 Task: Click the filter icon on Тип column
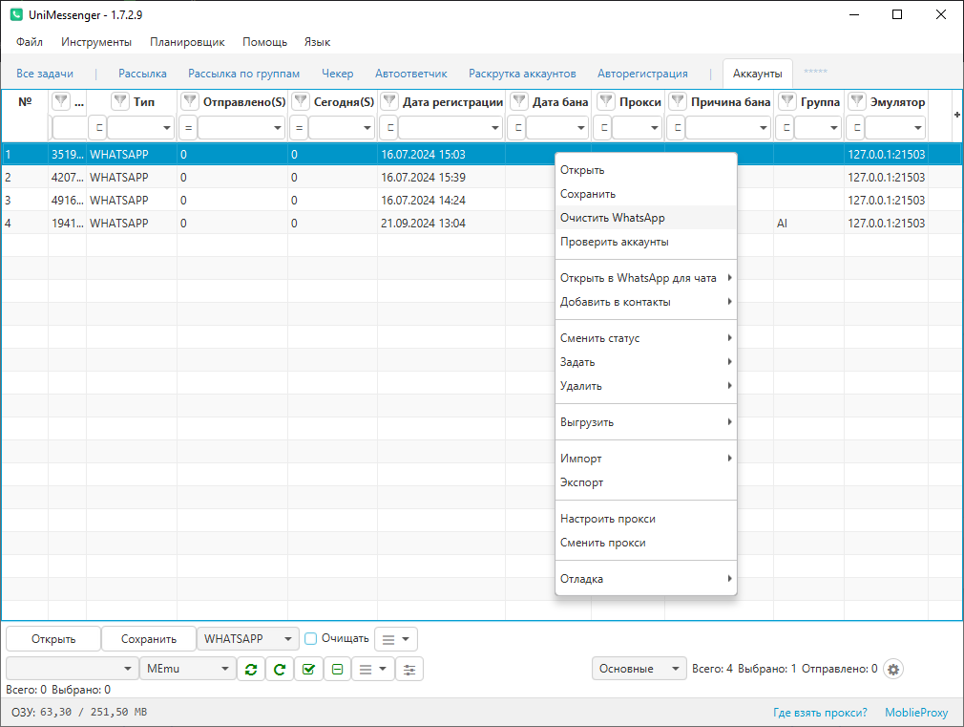point(120,101)
